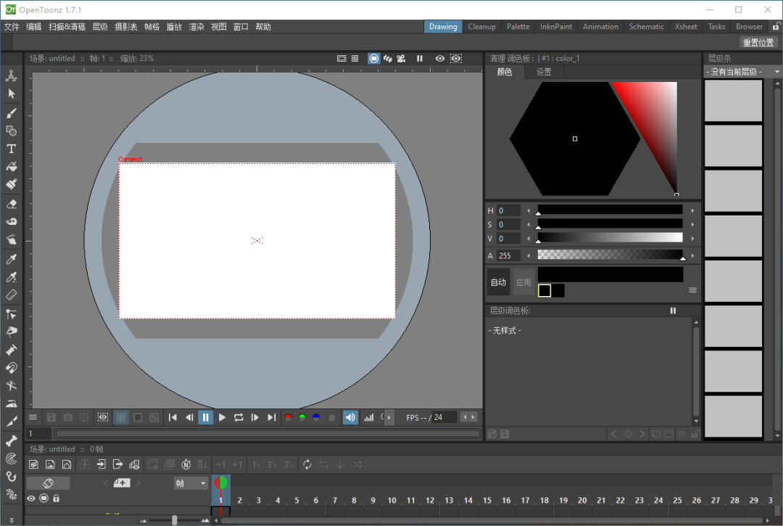Select the Style Picker eyedropper tool
The image size is (783, 526).
pyautogui.click(x=11, y=259)
